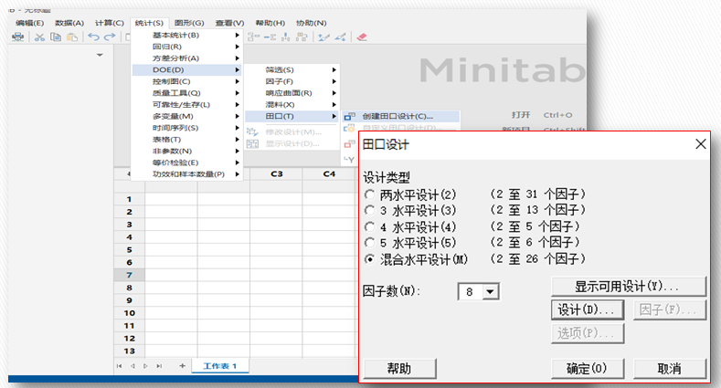Select the 混合水平设计(M) radio button

(x=370, y=259)
